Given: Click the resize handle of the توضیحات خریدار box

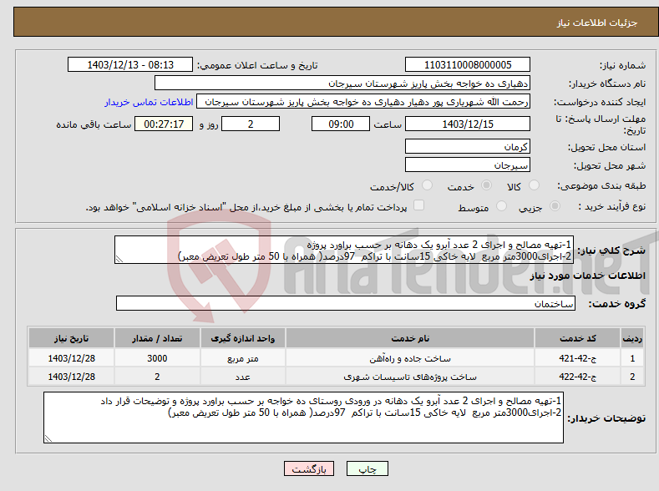Looking at the screenshot, I should pyautogui.click(x=48, y=438).
